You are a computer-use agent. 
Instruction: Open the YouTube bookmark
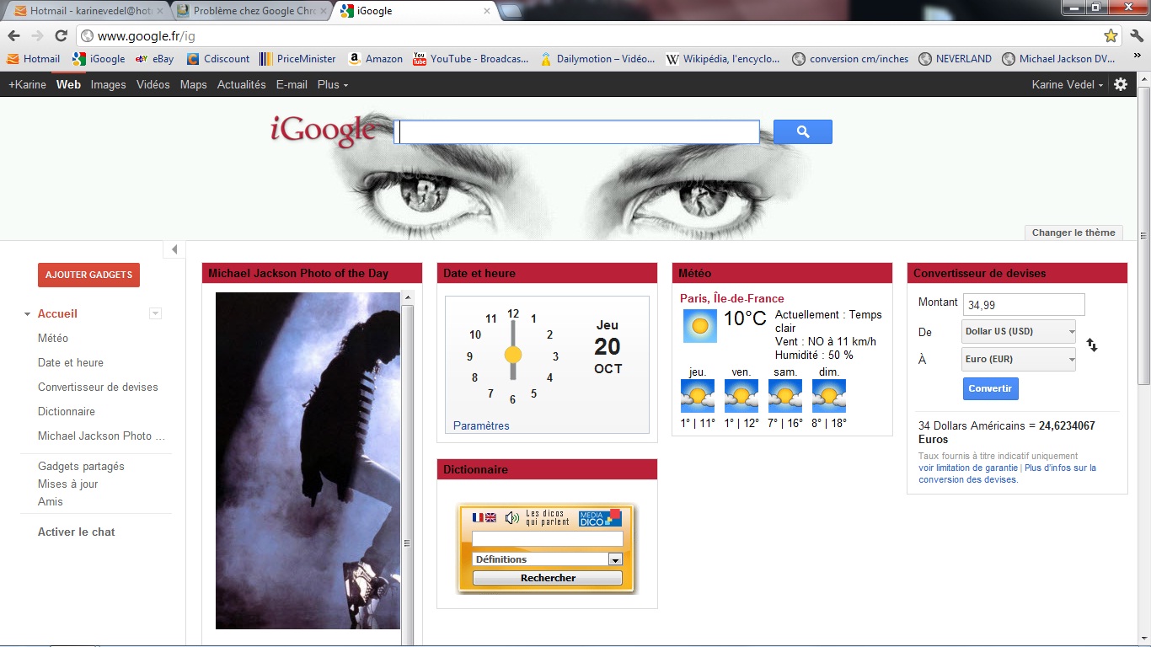pos(471,59)
